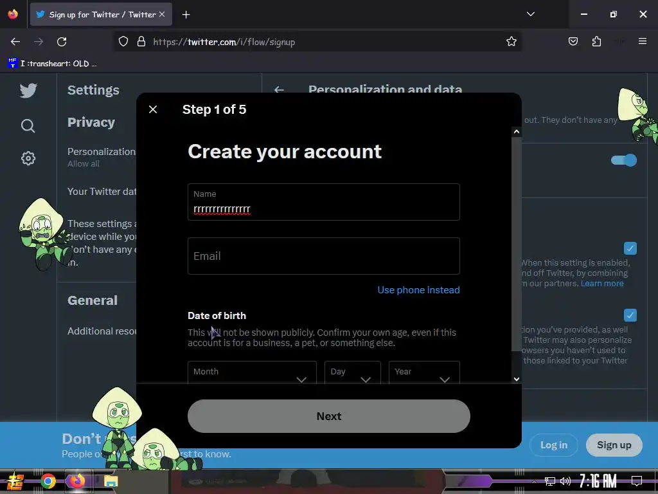Open File Explorer from the taskbar
Viewport: 658px width, 494px height.
[111, 481]
